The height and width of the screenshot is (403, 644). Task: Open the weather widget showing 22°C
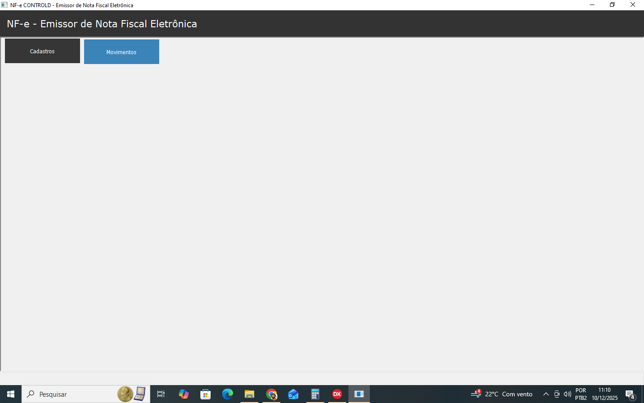pyautogui.click(x=502, y=394)
